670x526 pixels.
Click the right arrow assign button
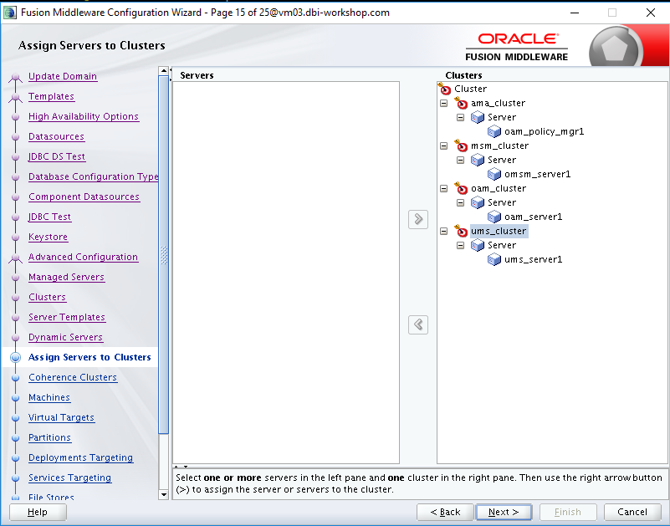point(418,219)
